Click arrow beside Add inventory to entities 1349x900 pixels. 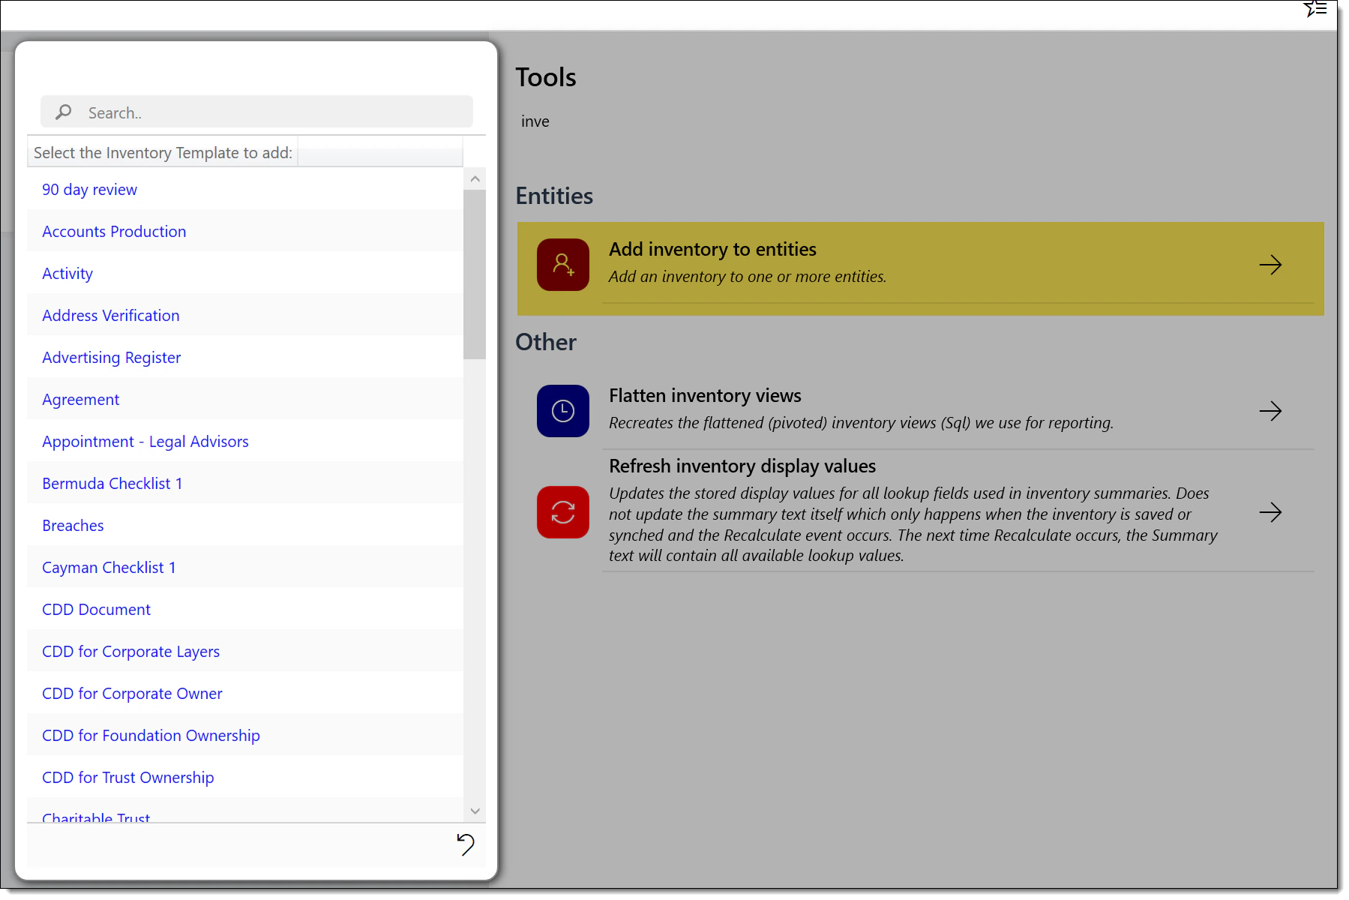[1270, 265]
